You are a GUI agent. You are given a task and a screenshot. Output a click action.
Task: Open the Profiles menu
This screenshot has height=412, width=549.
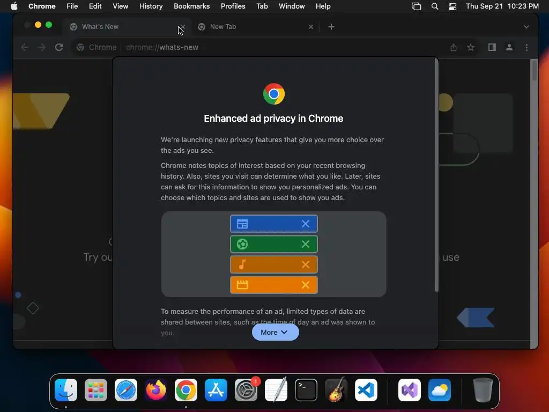coord(233,6)
